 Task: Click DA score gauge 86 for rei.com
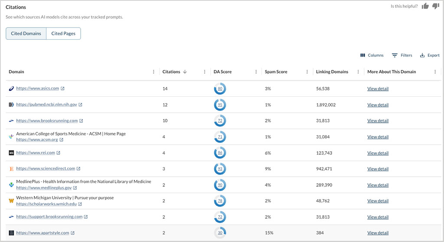220,153
